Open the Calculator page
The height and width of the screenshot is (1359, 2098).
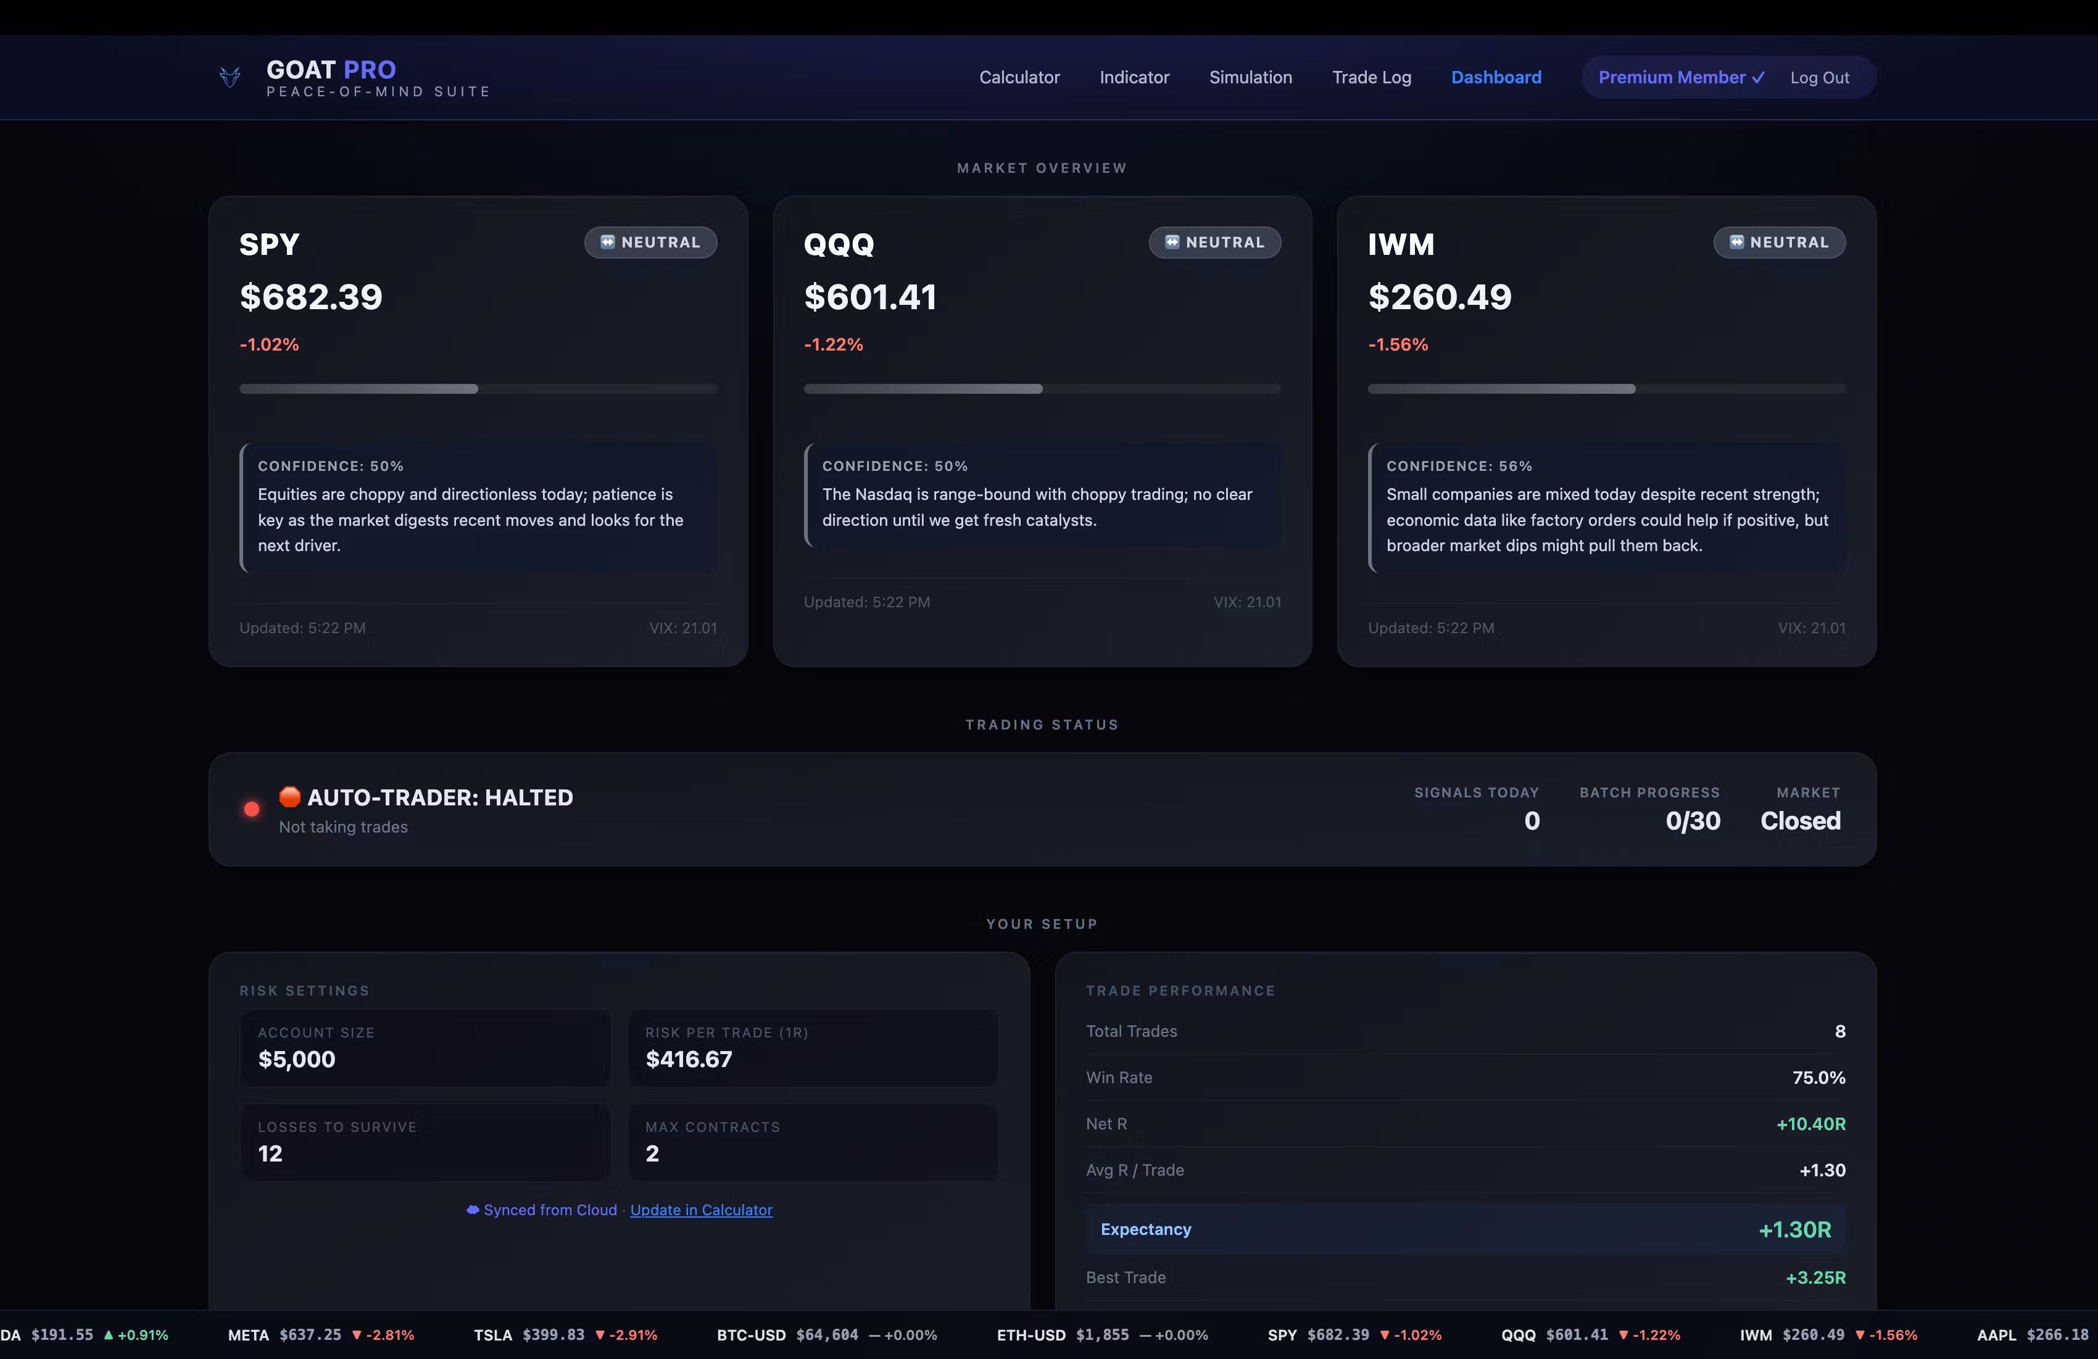coord(1019,78)
